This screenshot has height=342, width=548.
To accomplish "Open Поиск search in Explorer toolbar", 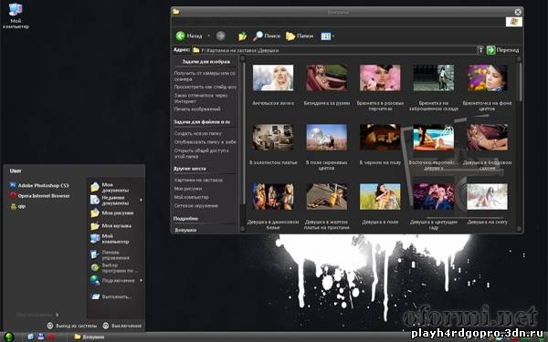I will pos(267,36).
